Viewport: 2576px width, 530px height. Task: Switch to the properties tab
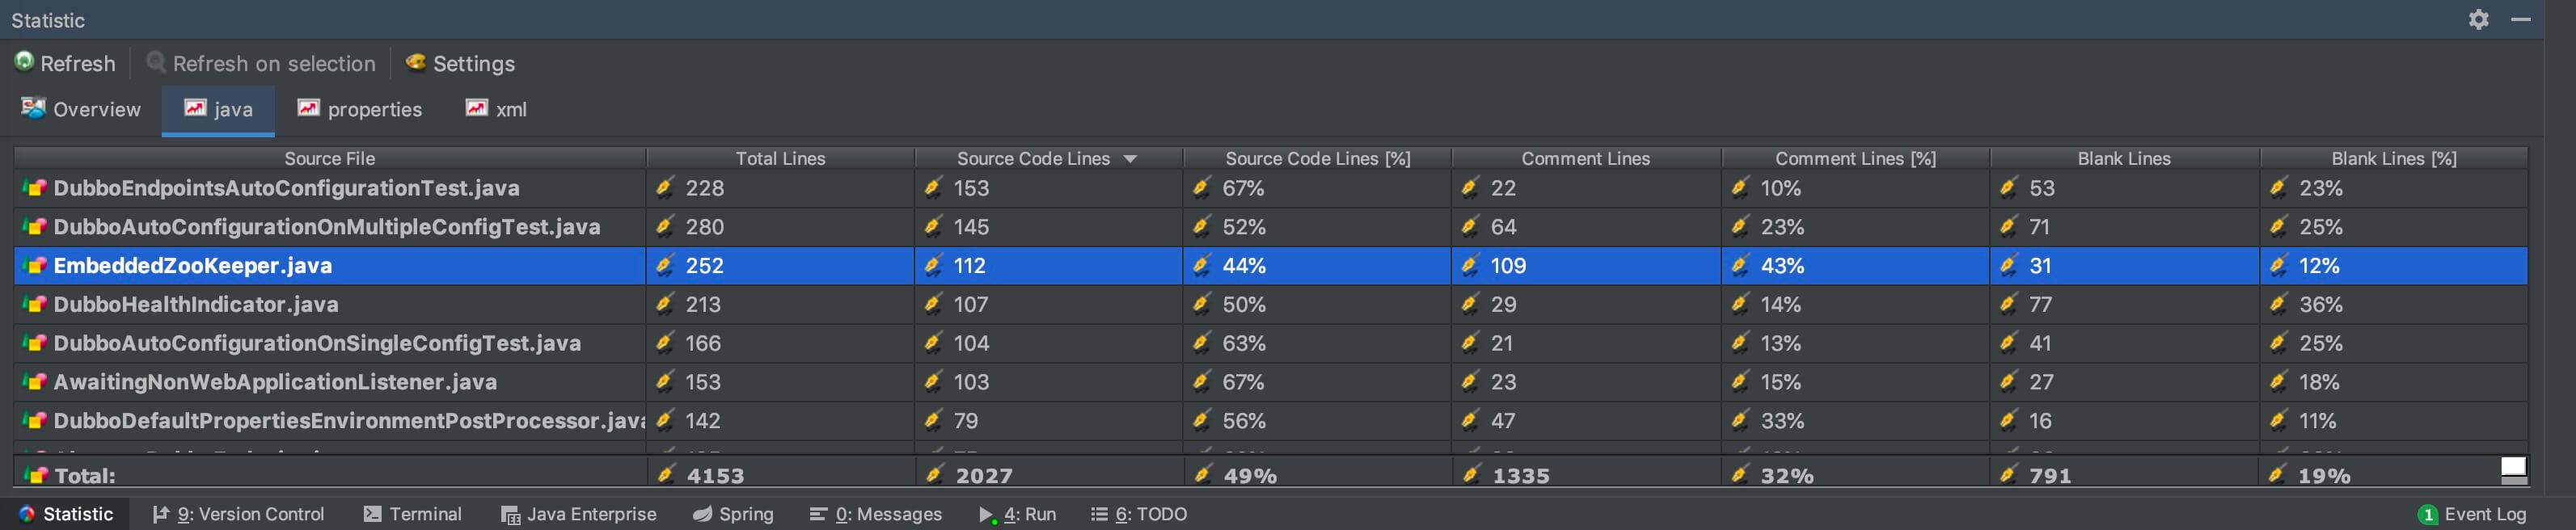point(360,109)
